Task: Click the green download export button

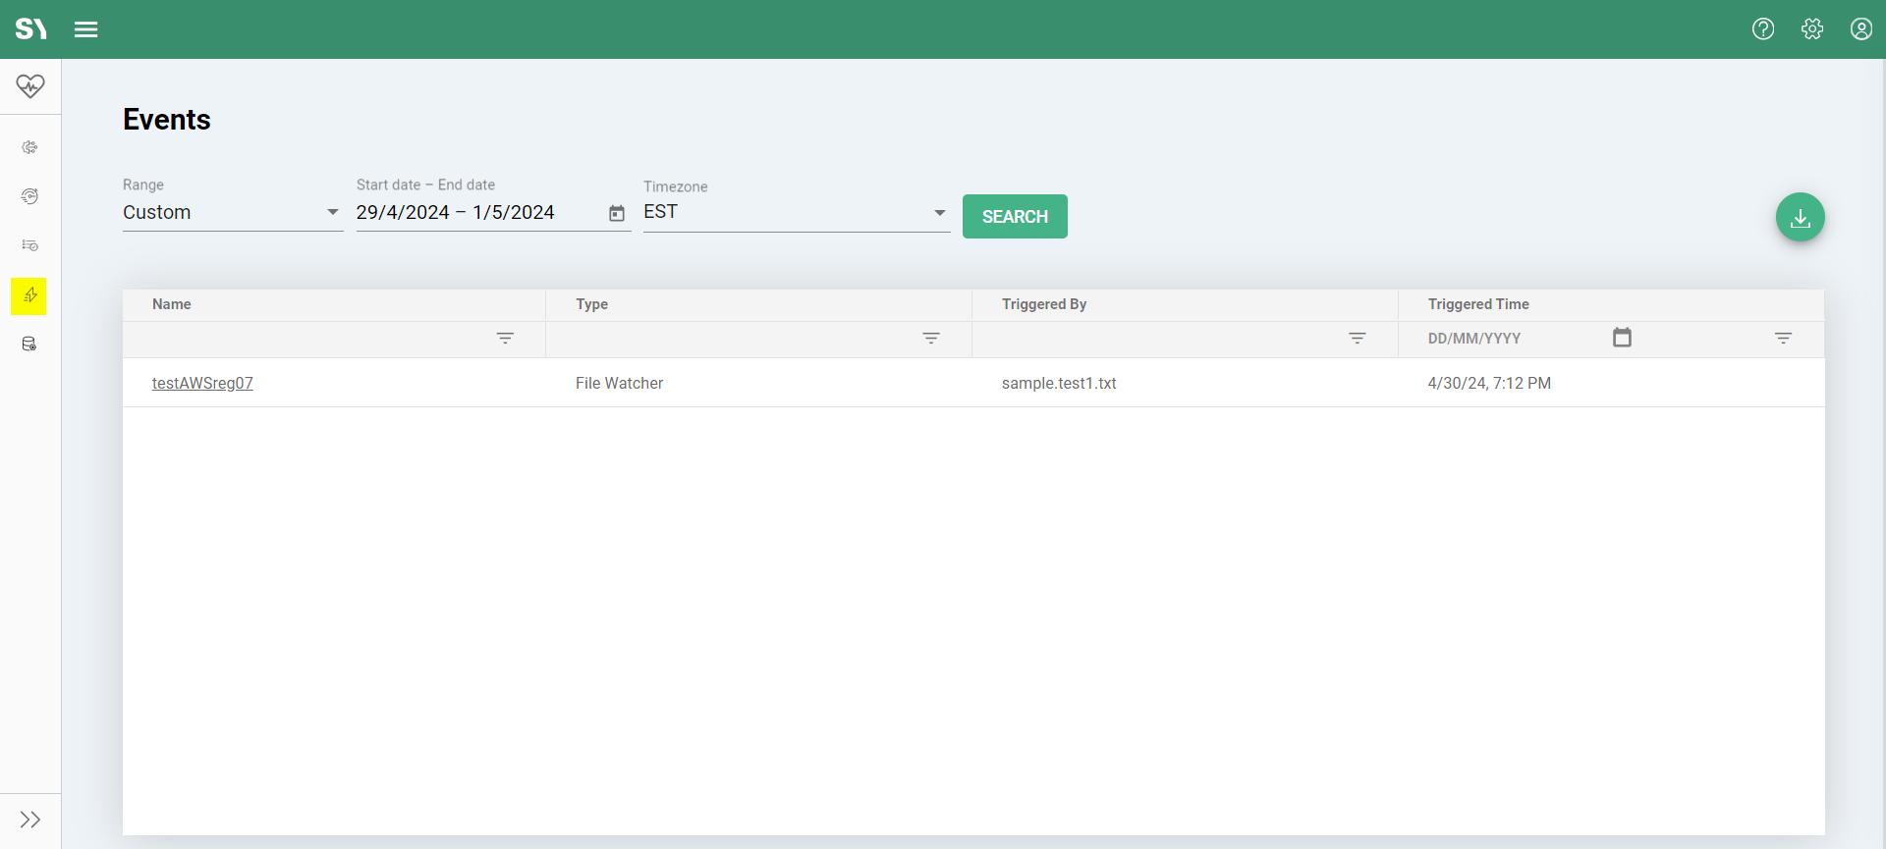Action: tap(1800, 218)
